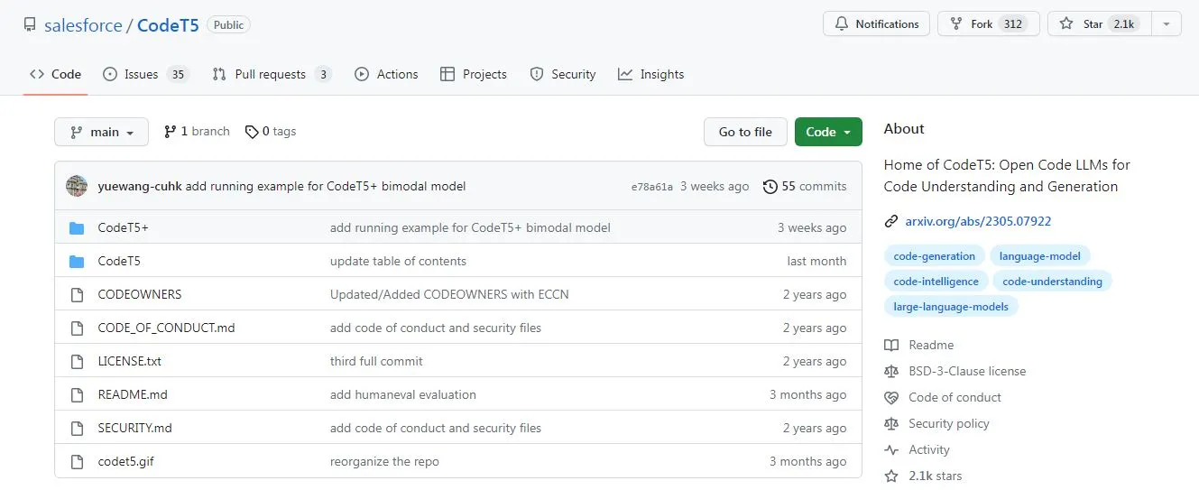Open the arxiv.org/abs/2305.07922 link
The image size is (1199, 490).
coord(978,221)
